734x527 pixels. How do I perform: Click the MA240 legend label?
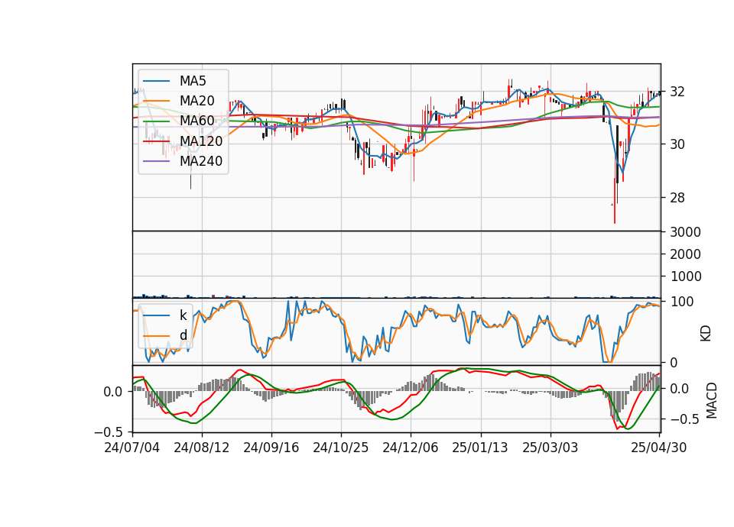point(201,161)
